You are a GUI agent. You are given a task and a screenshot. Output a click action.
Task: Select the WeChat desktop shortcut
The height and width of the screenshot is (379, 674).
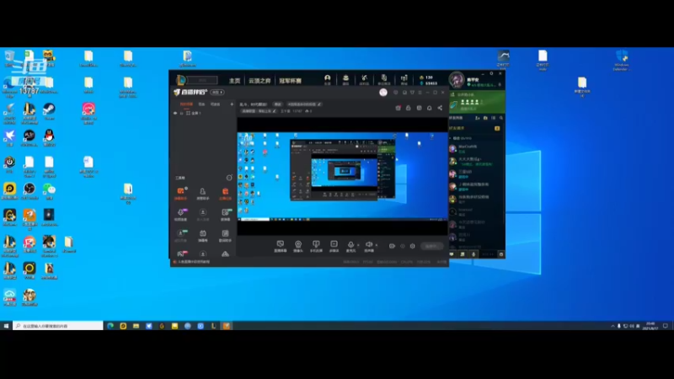[49, 192]
